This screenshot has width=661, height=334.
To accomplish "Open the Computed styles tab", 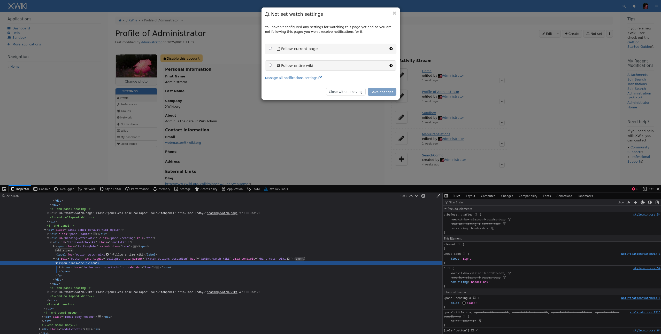I will 488,196.
